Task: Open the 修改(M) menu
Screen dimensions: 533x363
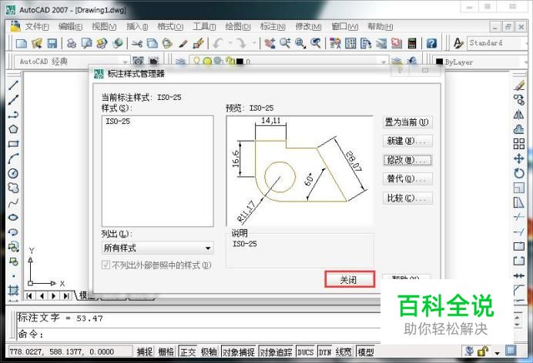Action: [x=308, y=26]
